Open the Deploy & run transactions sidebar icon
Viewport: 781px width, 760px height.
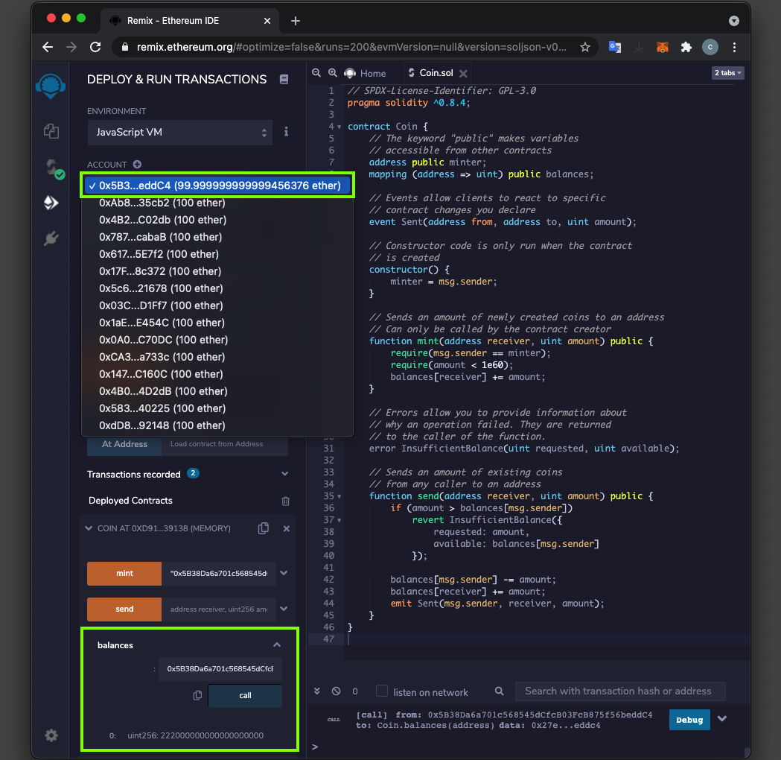coord(51,203)
